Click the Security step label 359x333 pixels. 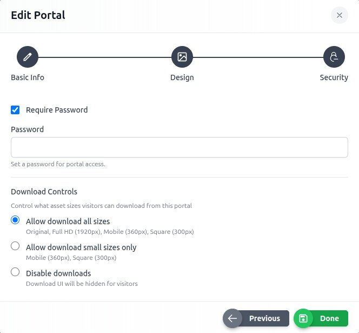(x=334, y=77)
